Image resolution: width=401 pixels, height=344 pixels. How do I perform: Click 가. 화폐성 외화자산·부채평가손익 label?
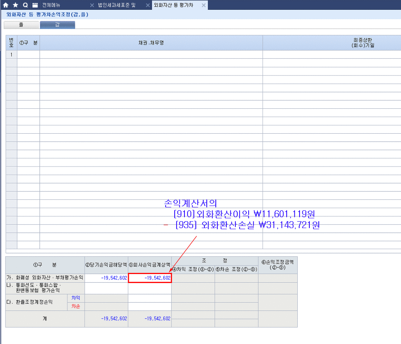45,278
